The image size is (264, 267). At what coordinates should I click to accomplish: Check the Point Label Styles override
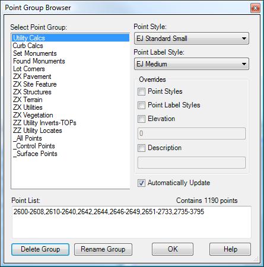coord(141,105)
